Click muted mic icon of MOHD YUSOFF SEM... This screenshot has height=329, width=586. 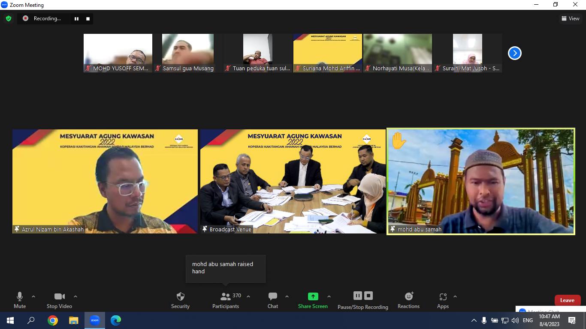[x=88, y=68]
